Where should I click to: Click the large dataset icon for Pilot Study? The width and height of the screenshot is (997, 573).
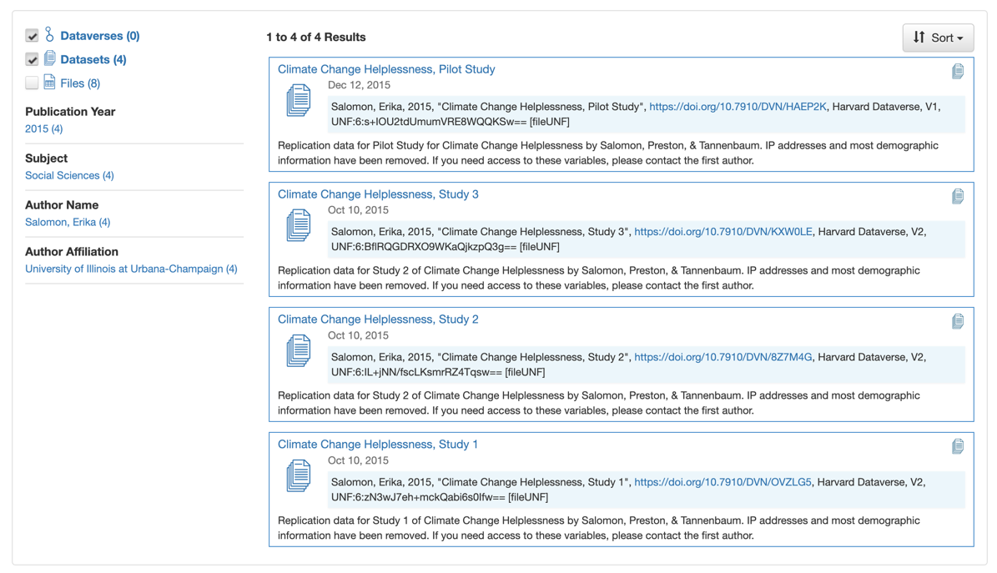click(298, 100)
